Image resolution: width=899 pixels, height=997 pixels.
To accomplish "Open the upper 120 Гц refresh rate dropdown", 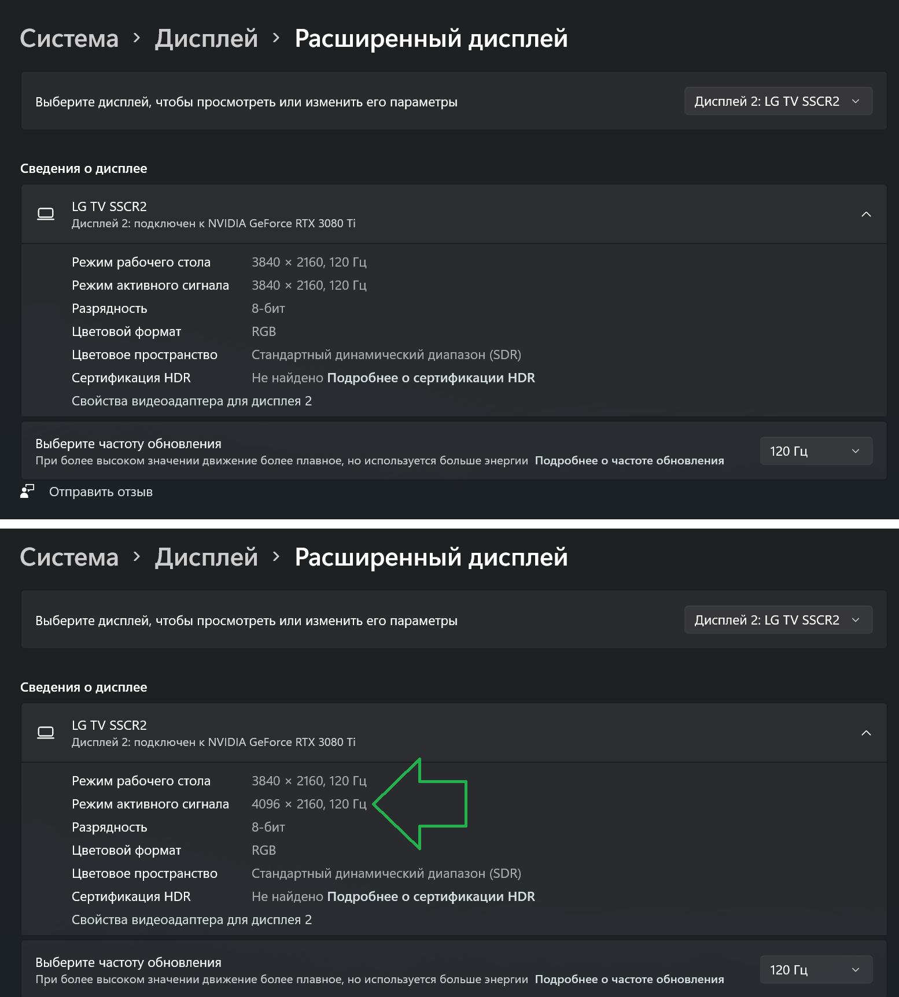I will 816,451.
